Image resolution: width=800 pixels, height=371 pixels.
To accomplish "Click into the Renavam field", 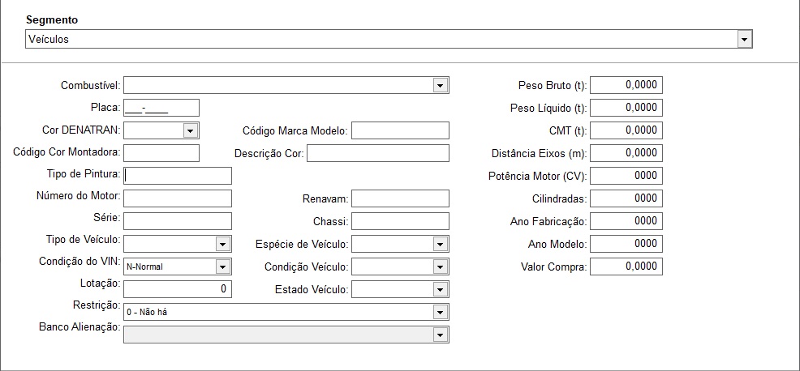I will [x=401, y=198].
